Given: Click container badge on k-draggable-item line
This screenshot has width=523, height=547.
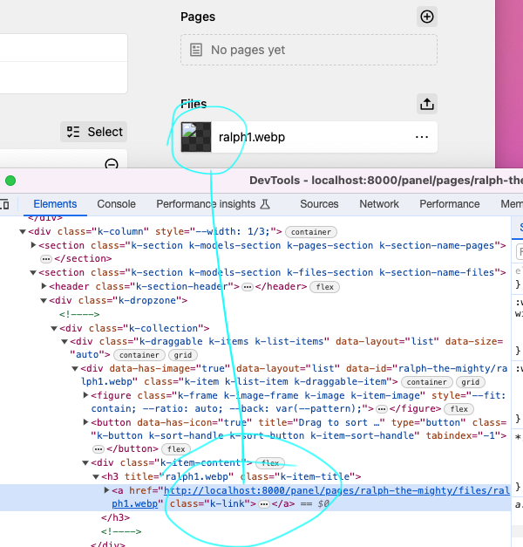Looking at the screenshot, I should 427,382.
